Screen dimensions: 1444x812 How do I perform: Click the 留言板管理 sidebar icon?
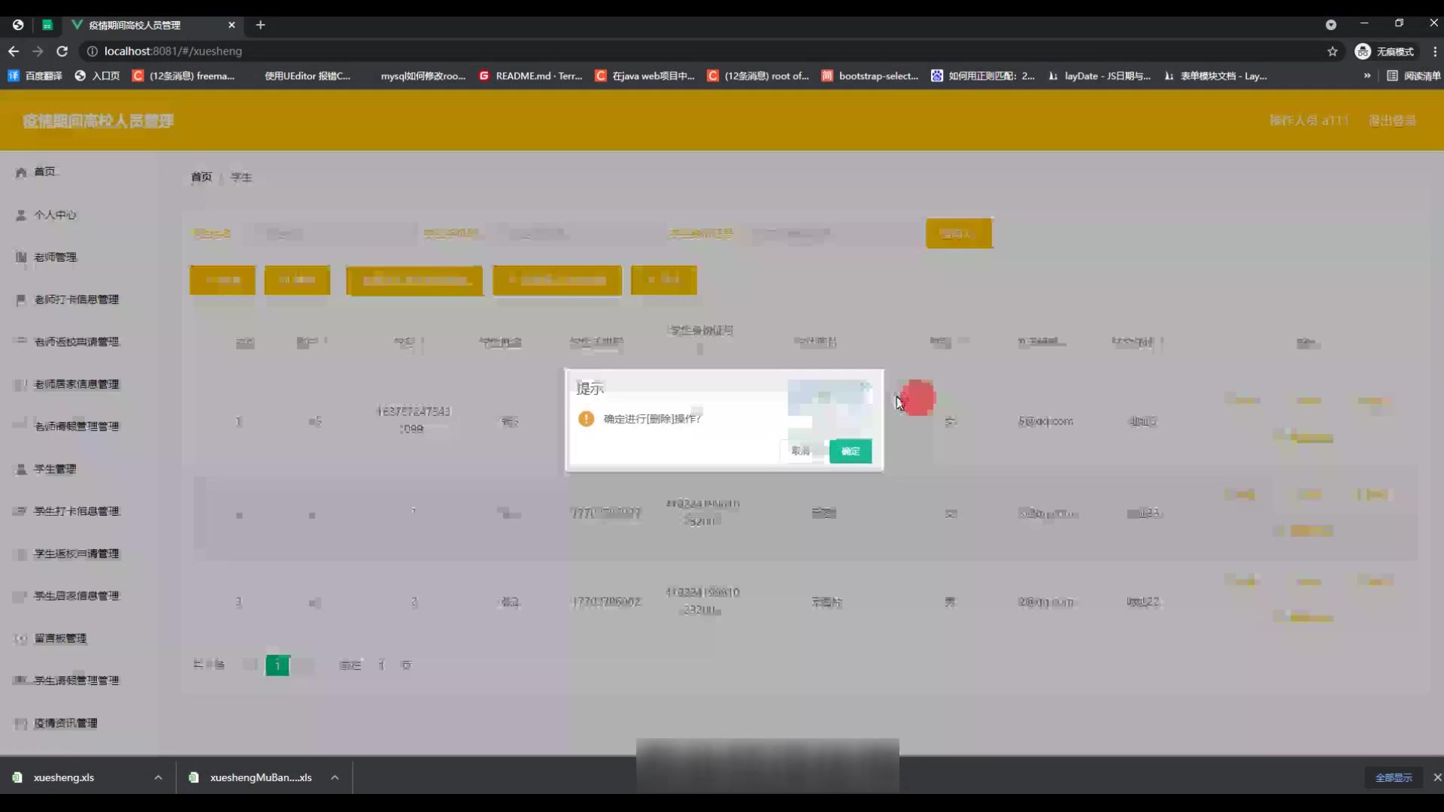pos(21,638)
